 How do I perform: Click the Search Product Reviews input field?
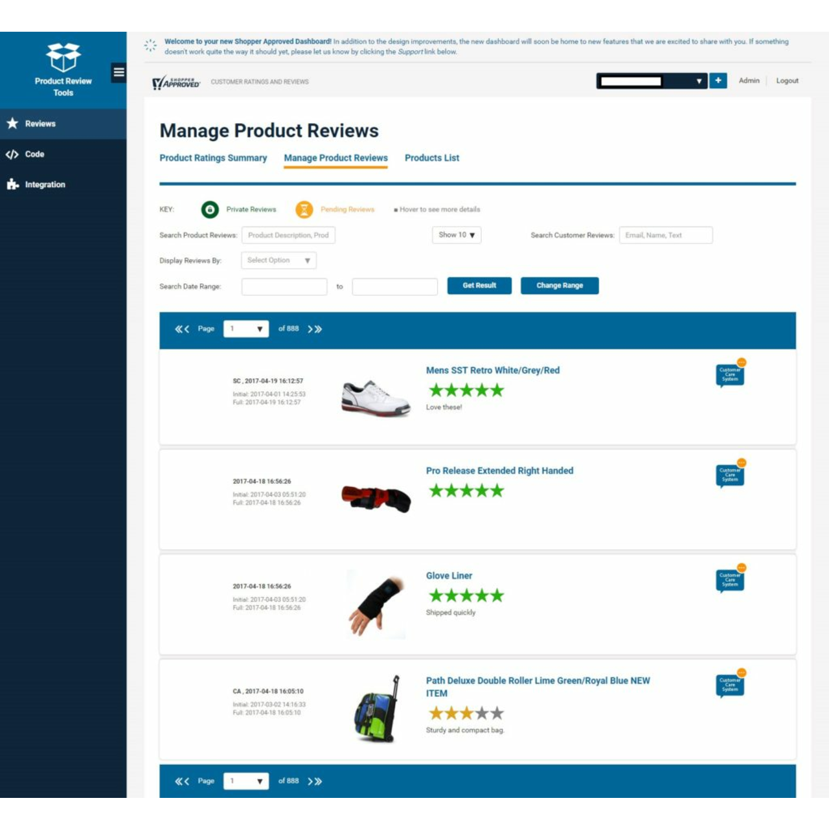[288, 234]
